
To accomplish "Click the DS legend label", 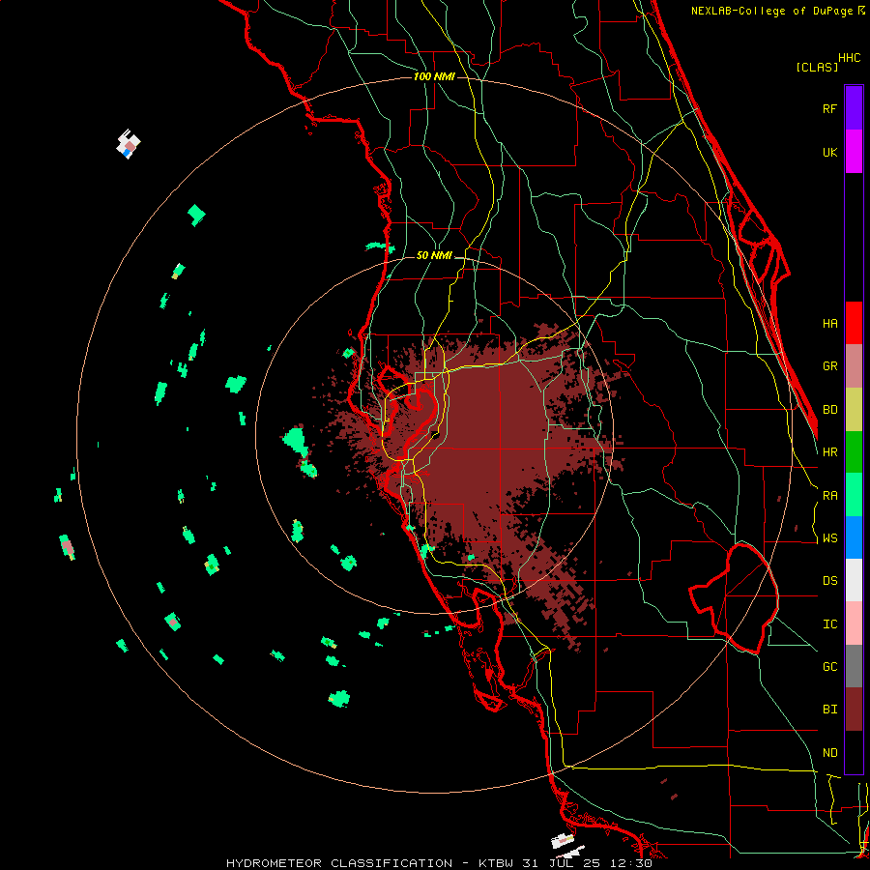I will [829, 581].
